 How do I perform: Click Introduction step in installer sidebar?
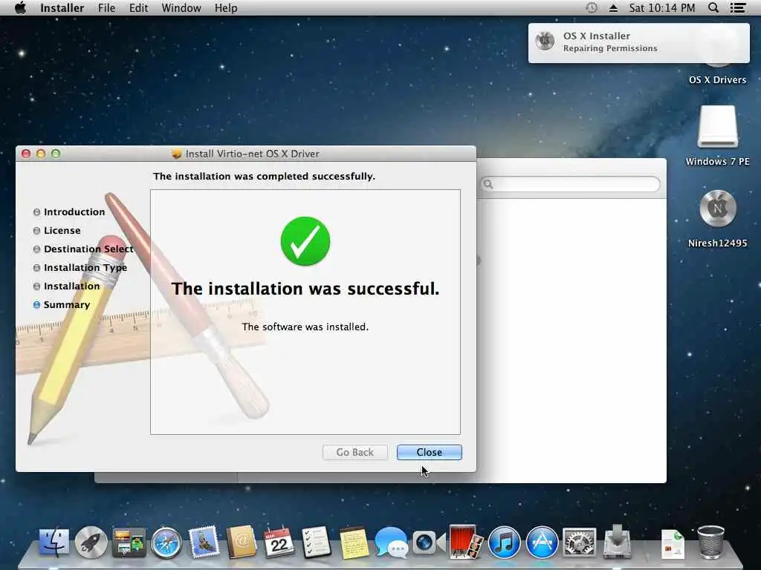click(x=69, y=212)
